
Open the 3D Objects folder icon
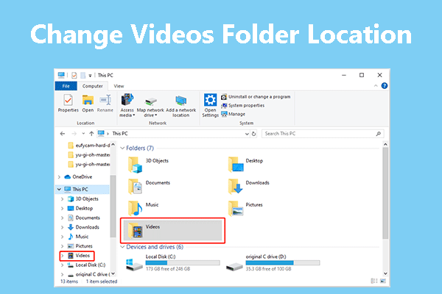[x=136, y=163]
